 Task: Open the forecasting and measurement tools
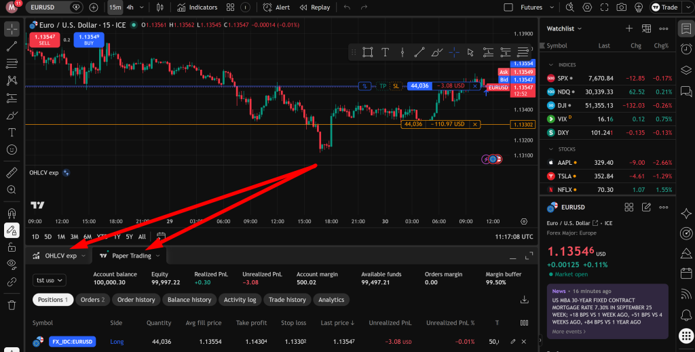[x=12, y=98]
